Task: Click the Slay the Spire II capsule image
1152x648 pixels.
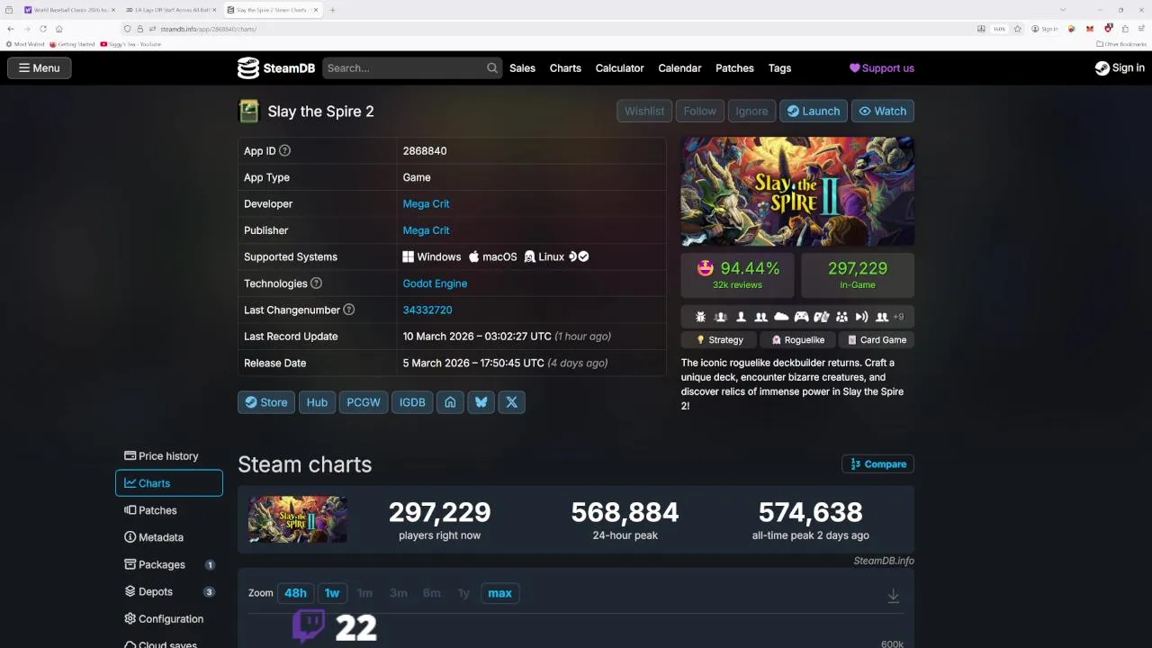Action: pyautogui.click(x=797, y=192)
